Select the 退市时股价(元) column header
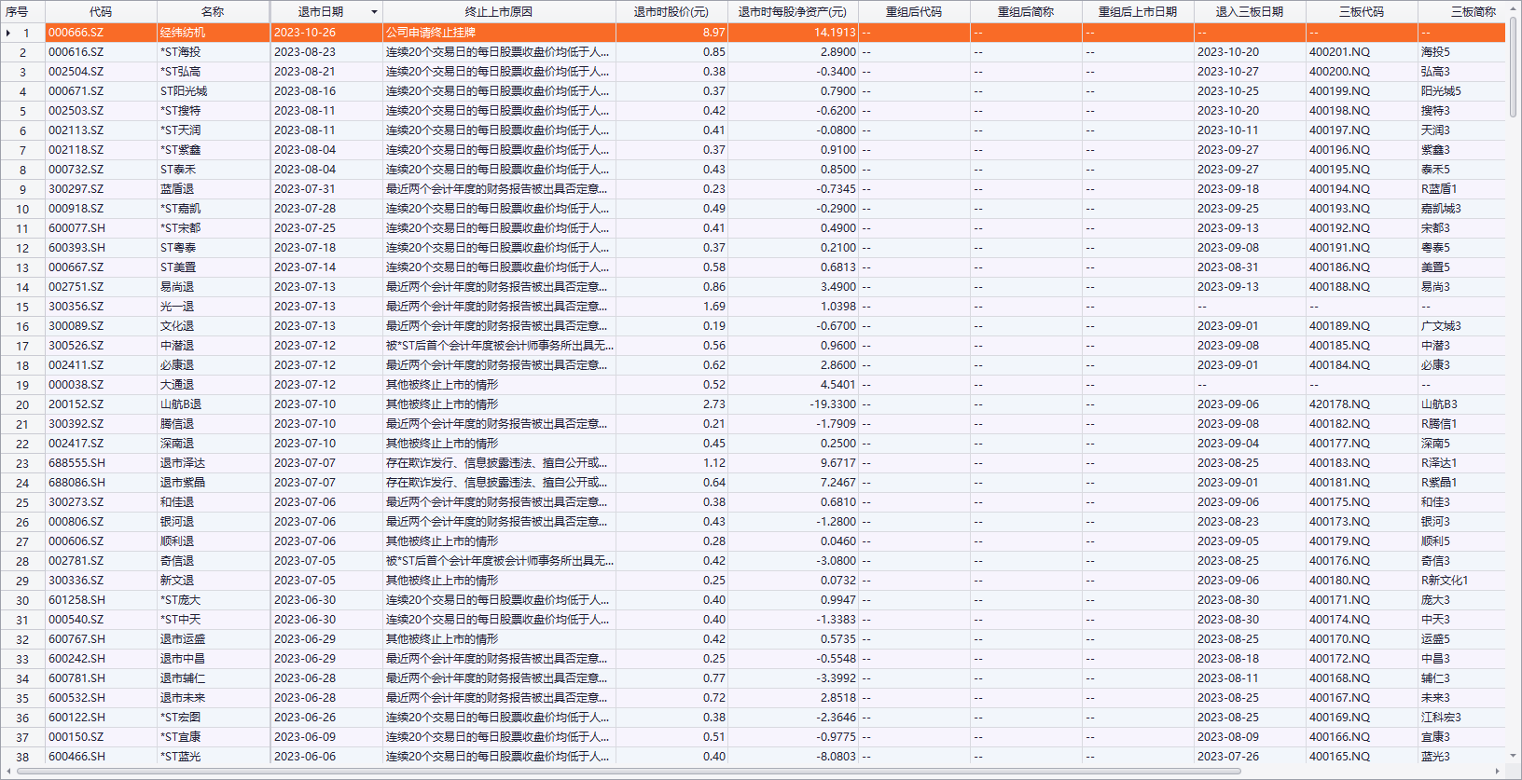 click(x=671, y=12)
